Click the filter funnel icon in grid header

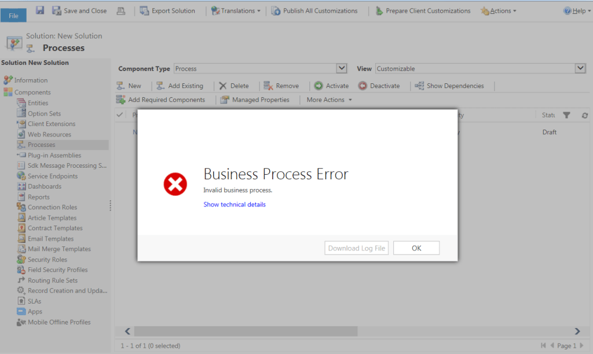point(566,115)
